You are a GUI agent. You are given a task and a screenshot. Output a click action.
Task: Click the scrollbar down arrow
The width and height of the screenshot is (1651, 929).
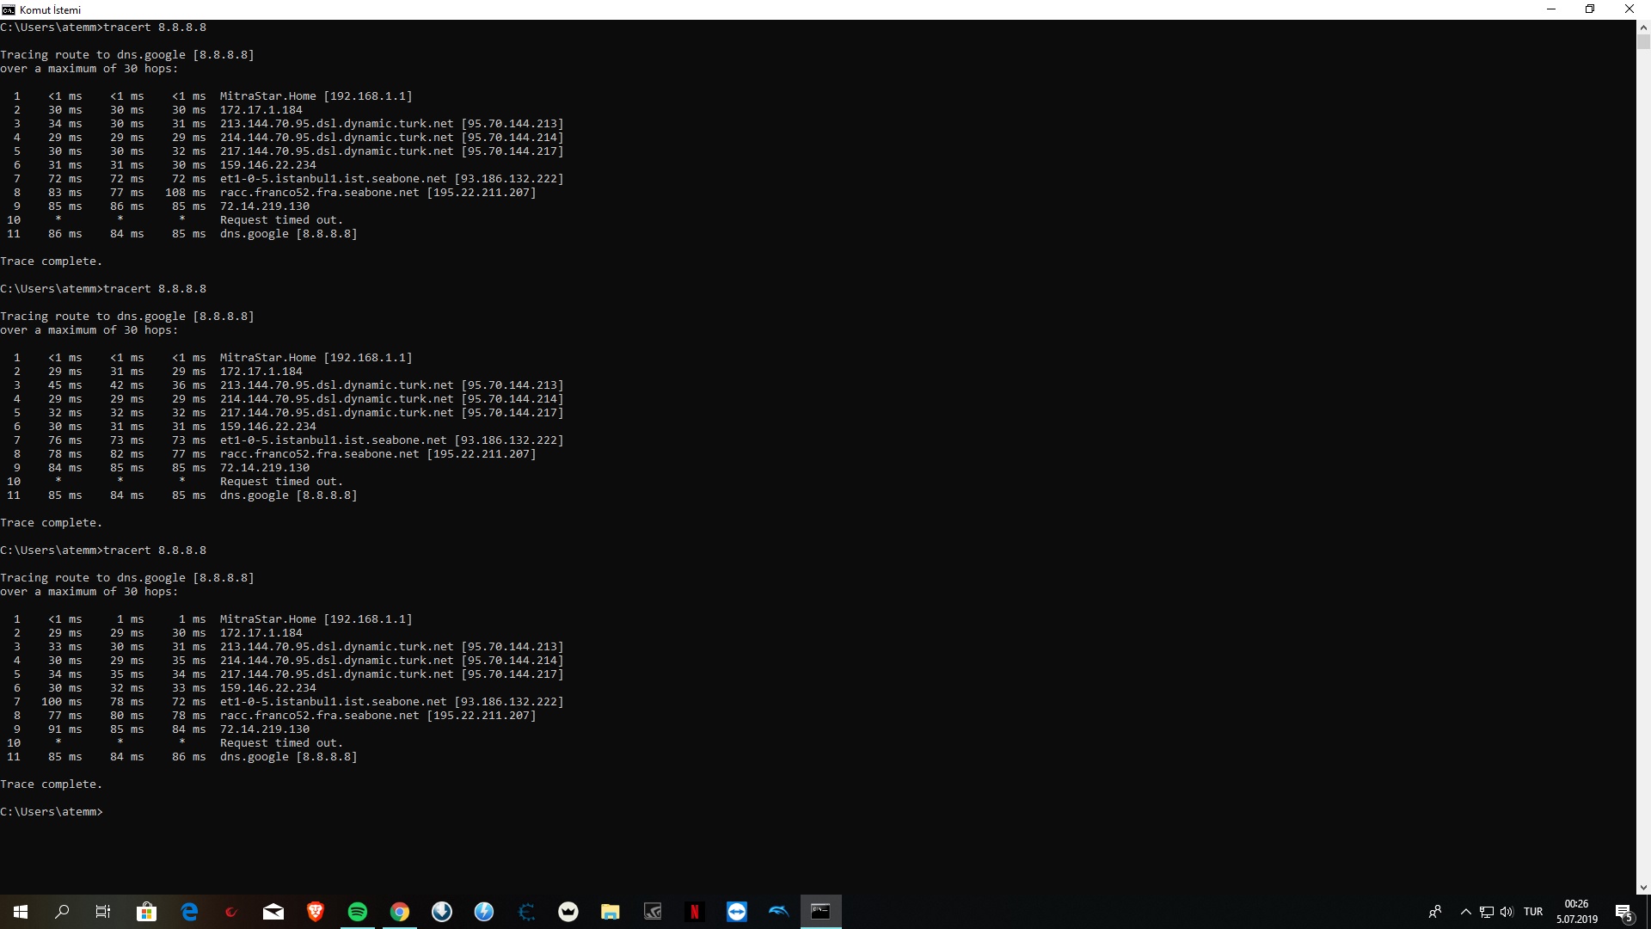[1643, 888]
